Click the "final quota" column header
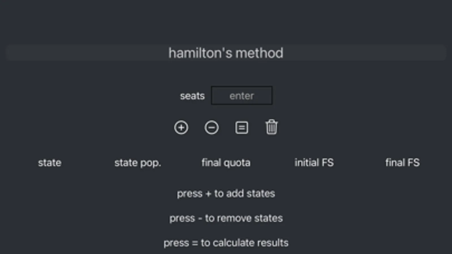 (226, 163)
